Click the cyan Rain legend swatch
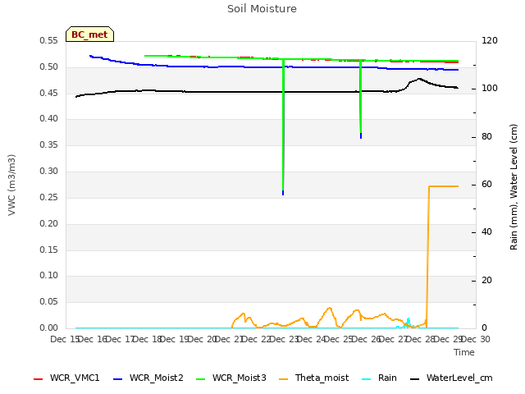 tap(367, 379)
